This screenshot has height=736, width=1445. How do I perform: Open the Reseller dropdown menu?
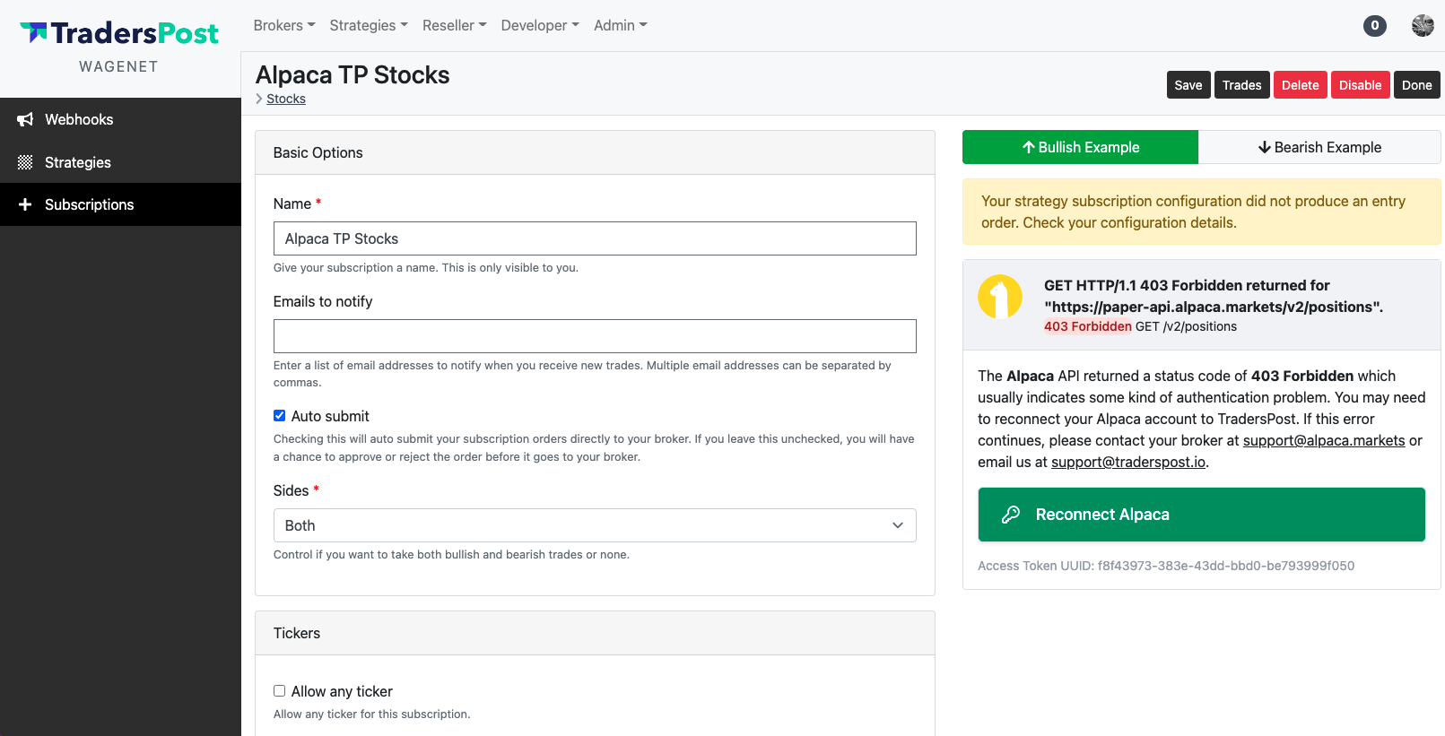tap(455, 25)
